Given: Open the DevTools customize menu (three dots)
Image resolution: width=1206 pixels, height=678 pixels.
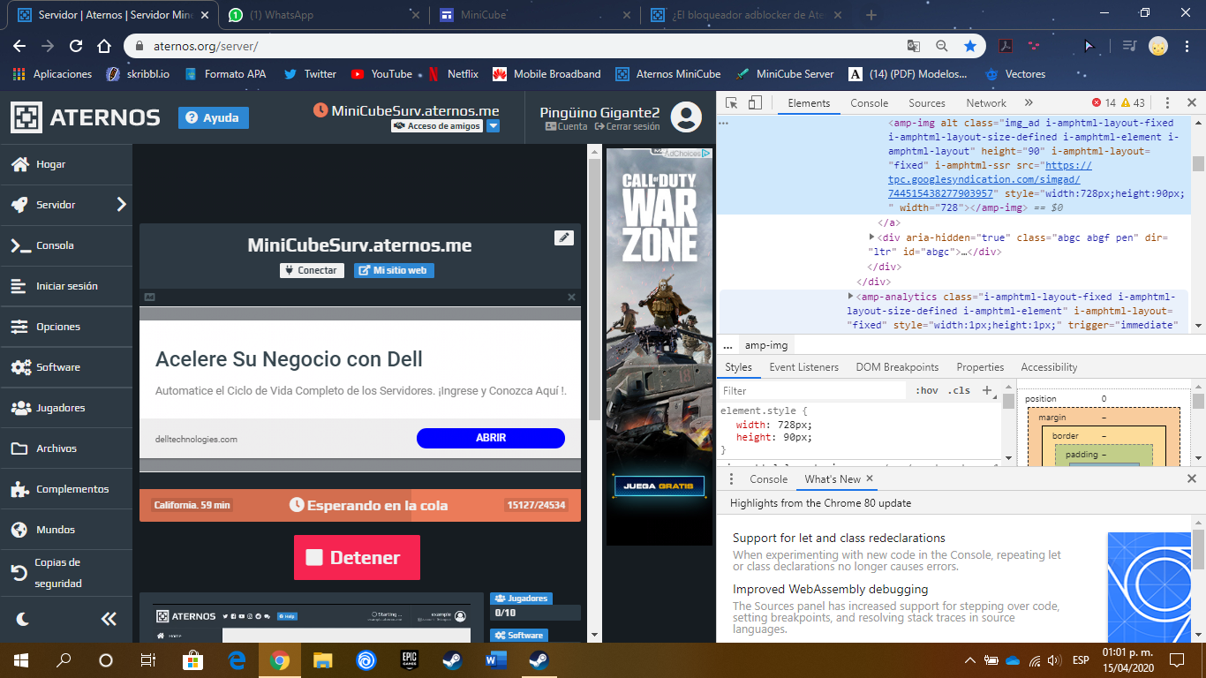Looking at the screenshot, I should [x=1167, y=103].
